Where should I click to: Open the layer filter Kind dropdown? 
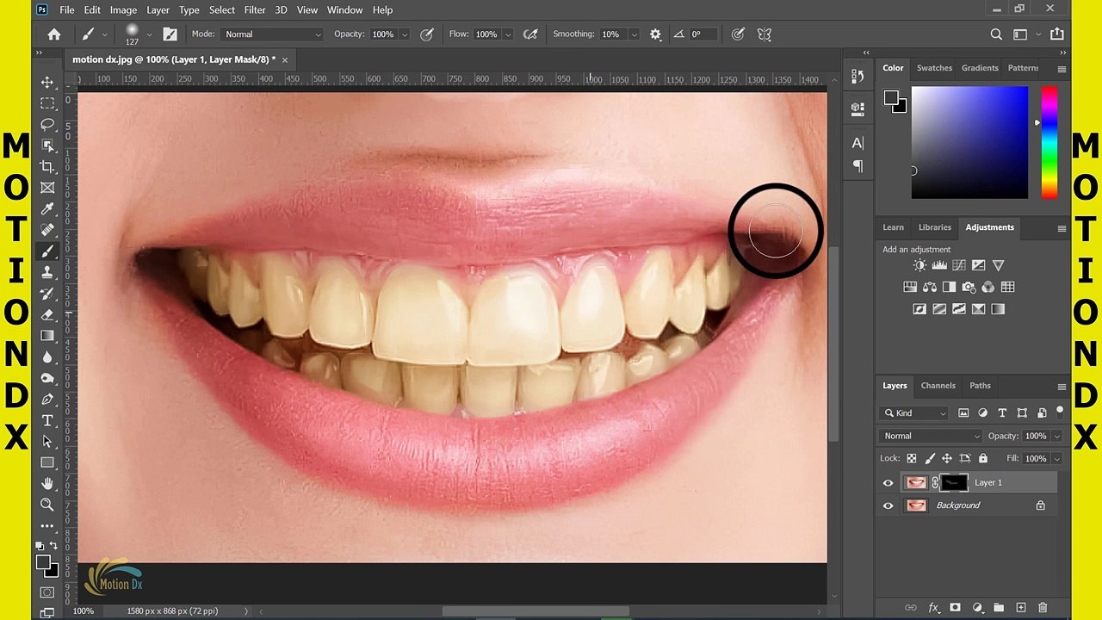click(915, 413)
